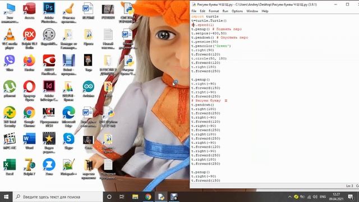Open the File menu in IDLE
This screenshot has height=202, width=359.
coord(194,11)
